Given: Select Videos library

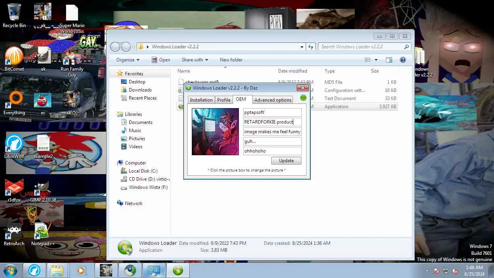Looking at the screenshot, I should click(x=135, y=147).
